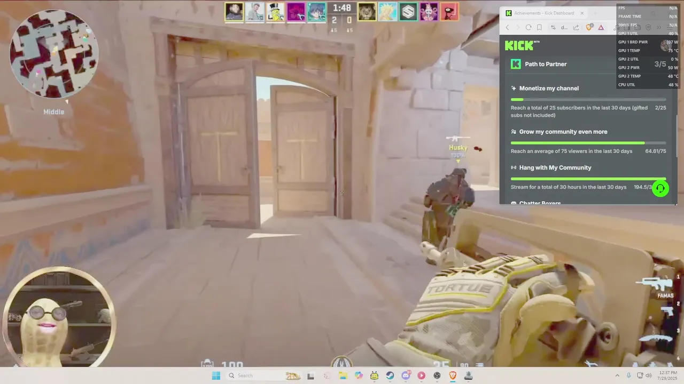Click the people icon beside Grow my community
This screenshot has width=684, height=384.
[x=514, y=132]
